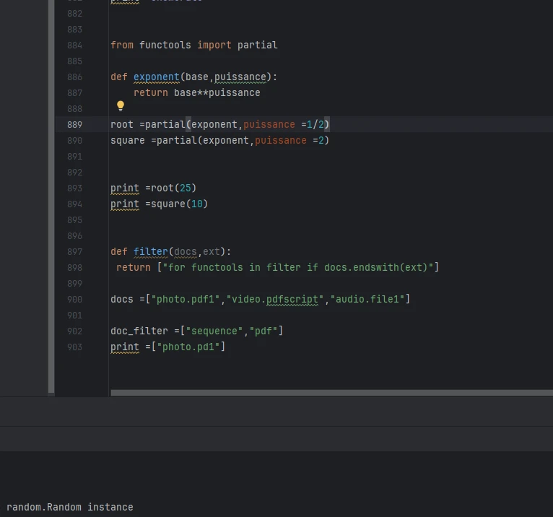Screen dimensions: 553x517
Task: Click the return keyword before base**puissance
Action: pos(150,92)
